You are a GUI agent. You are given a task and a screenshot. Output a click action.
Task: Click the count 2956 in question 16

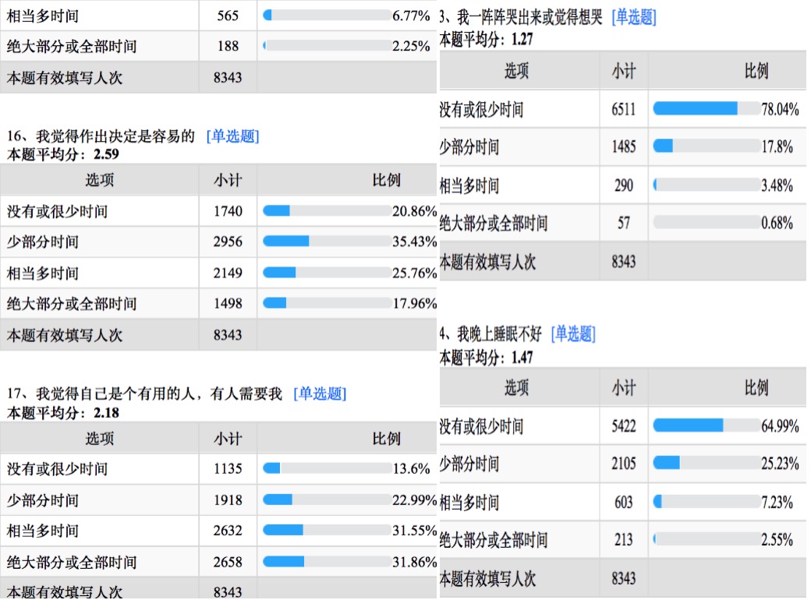(228, 242)
